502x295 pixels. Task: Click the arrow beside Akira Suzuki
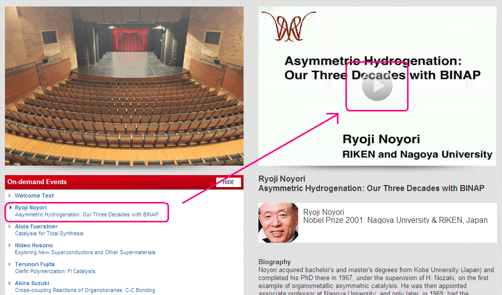coord(9,283)
